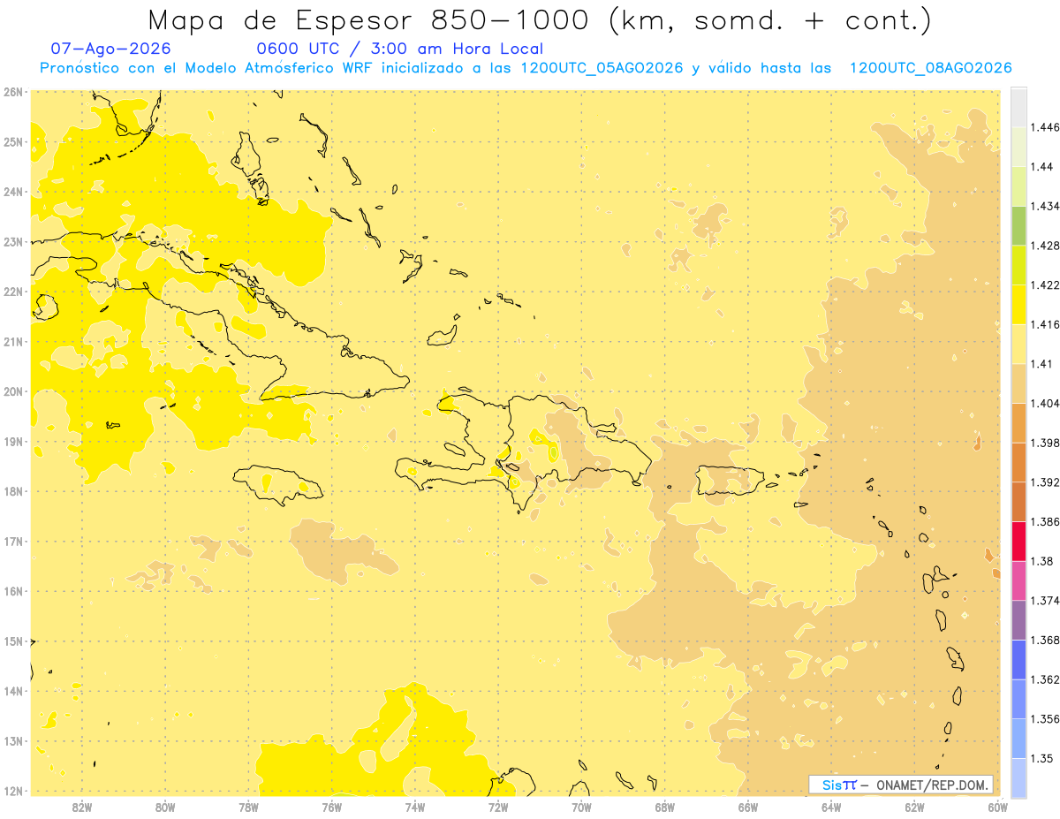Click the longitude label "68W"
Viewport: 1060px width, 819px height.
pos(664,807)
